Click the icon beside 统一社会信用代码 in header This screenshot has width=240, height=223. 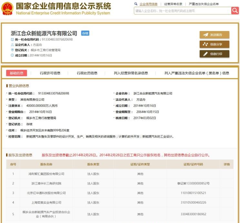[12, 39]
